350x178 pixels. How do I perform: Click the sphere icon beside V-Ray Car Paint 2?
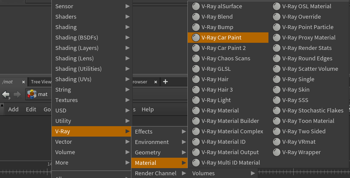pos(196,48)
